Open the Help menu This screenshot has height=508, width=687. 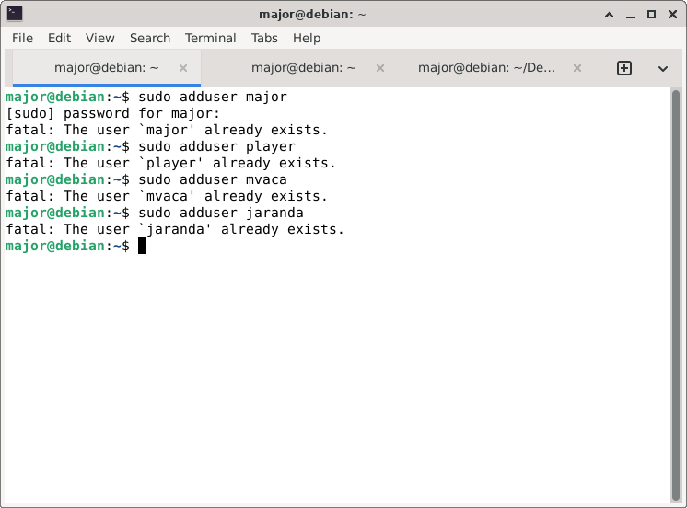(x=307, y=38)
